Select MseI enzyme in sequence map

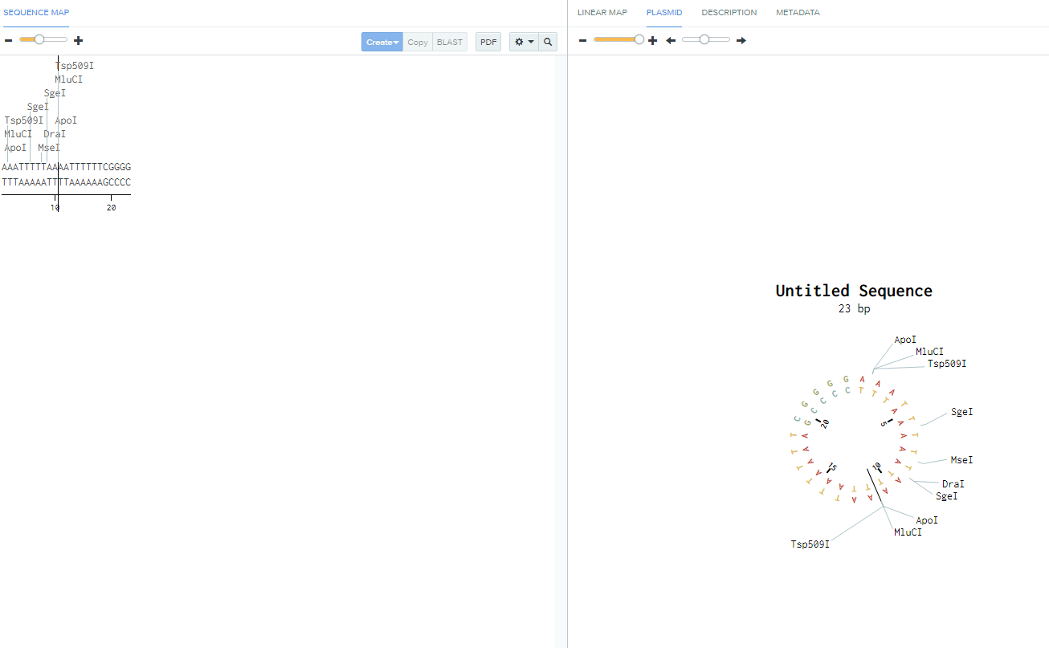pyautogui.click(x=49, y=148)
